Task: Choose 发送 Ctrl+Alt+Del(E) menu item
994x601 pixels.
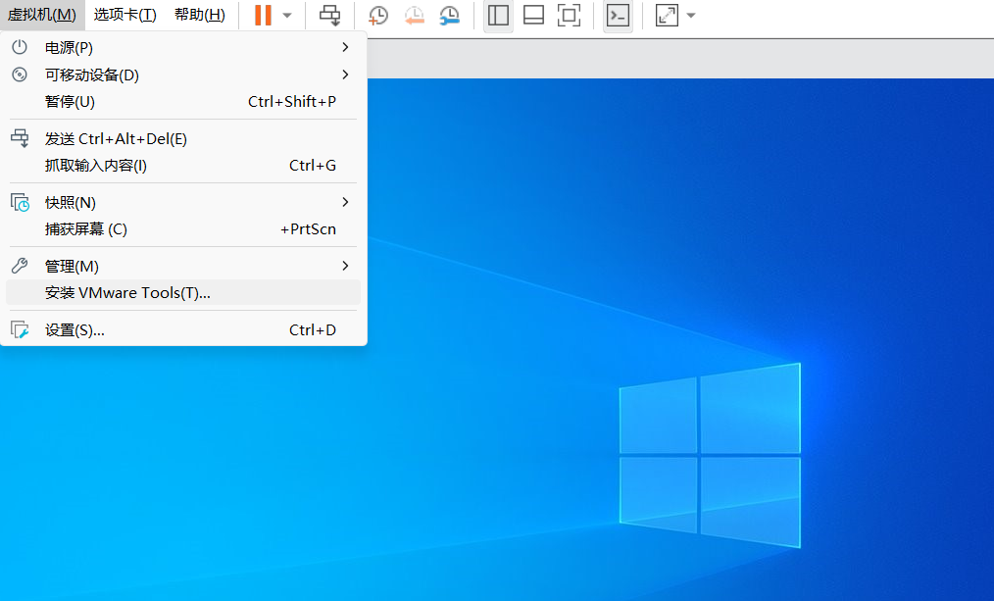Action: 183,139
